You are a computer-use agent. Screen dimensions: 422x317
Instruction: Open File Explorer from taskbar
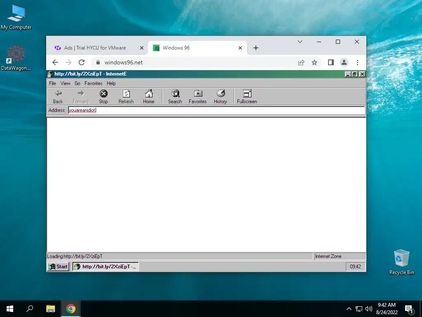pyautogui.click(x=51, y=309)
